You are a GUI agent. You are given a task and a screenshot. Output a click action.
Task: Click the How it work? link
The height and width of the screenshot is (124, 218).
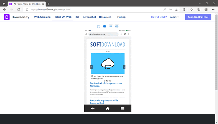(x=159, y=17)
